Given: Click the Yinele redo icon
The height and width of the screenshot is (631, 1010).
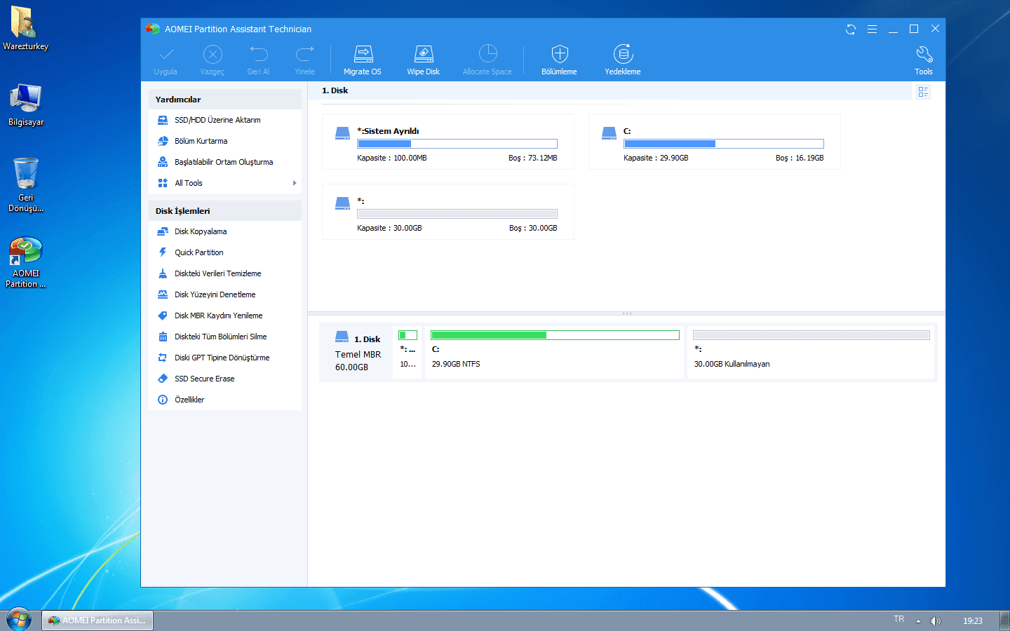Looking at the screenshot, I should click(304, 54).
